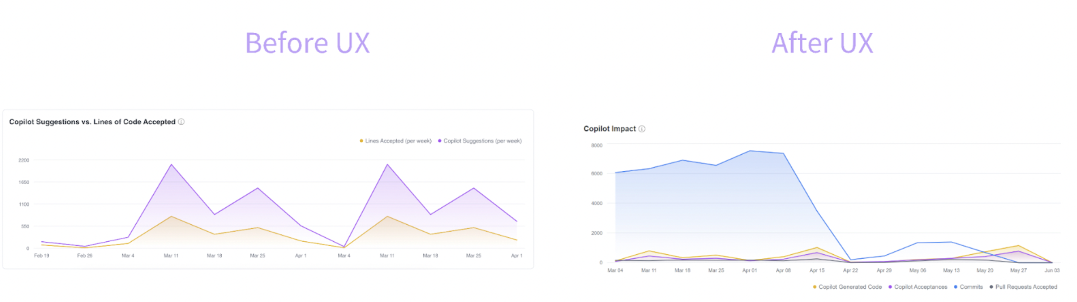Screen dimensions: 1077x302
Task: Toggle the Copilot Acceptances legend label
Action: coord(921,287)
